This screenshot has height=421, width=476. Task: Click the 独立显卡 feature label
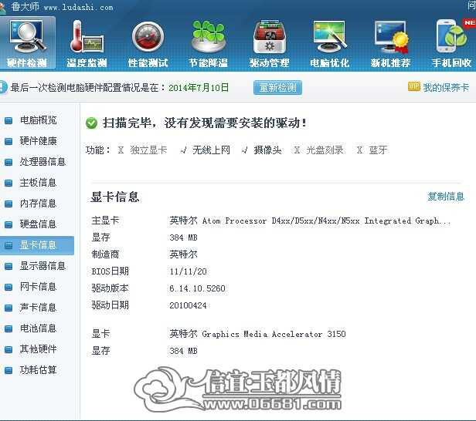(x=148, y=150)
